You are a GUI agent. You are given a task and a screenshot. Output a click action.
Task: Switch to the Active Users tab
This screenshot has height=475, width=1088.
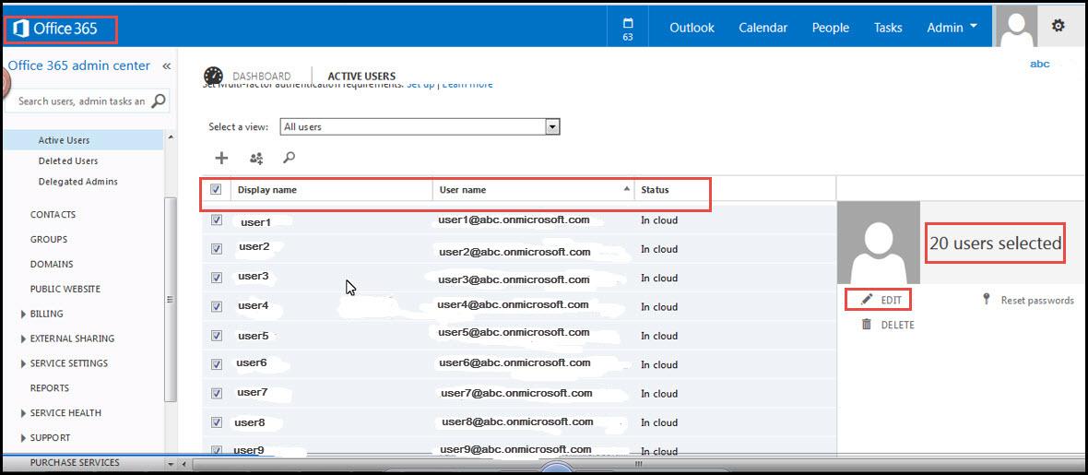361,77
